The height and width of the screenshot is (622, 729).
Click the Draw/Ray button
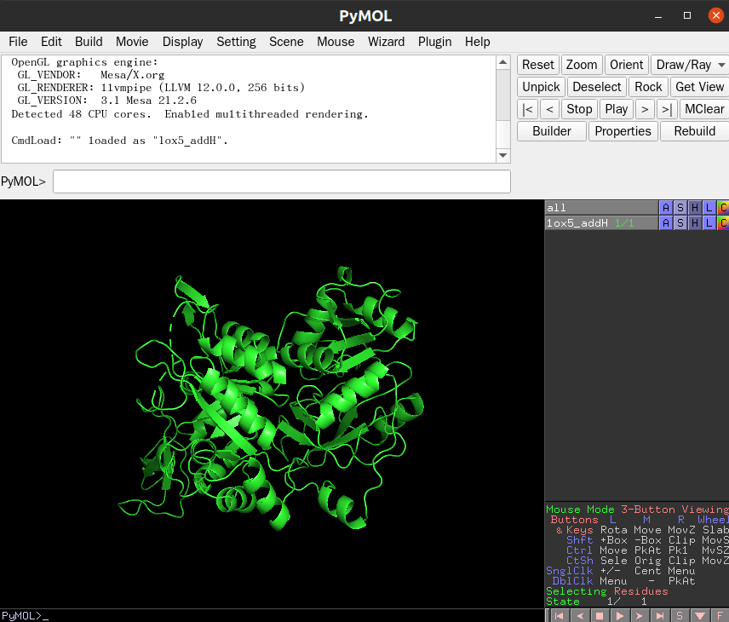(x=683, y=65)
